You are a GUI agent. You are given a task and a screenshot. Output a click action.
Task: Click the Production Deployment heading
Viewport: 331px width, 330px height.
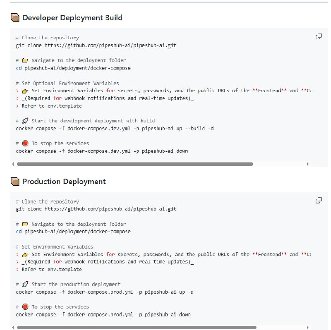64,182
